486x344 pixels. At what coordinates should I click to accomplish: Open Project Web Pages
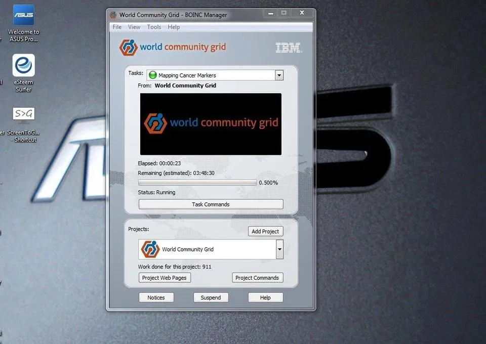[164, 278]
